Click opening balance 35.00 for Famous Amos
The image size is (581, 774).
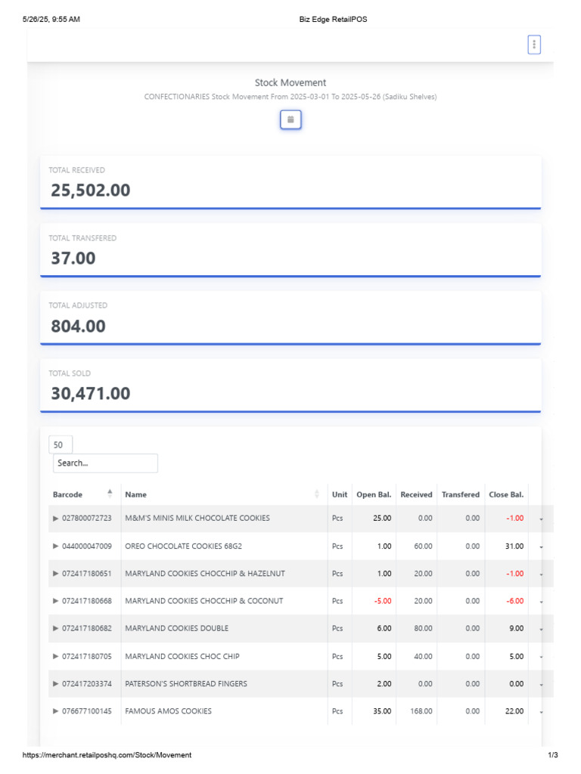[382, 711]
